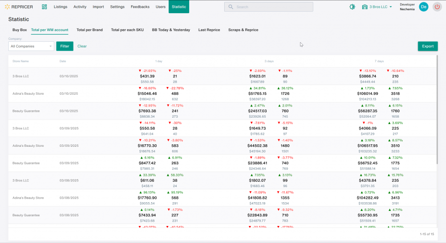Click the search magnifier icon
This screenshot has width=446, height=243.
pyautogui.click(x=231, y=7)
